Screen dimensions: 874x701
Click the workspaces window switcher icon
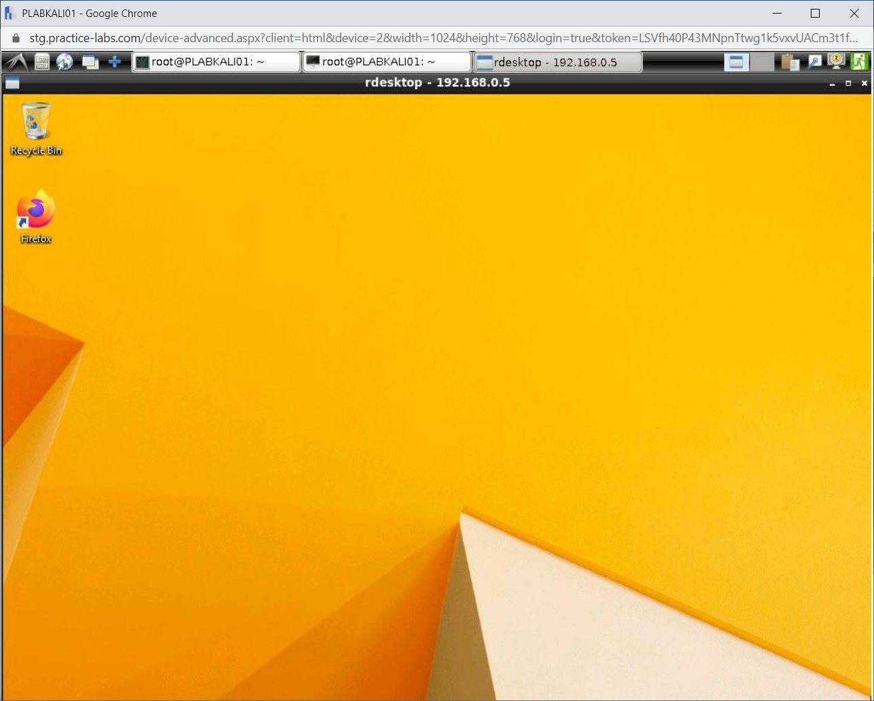pos(90,62)
